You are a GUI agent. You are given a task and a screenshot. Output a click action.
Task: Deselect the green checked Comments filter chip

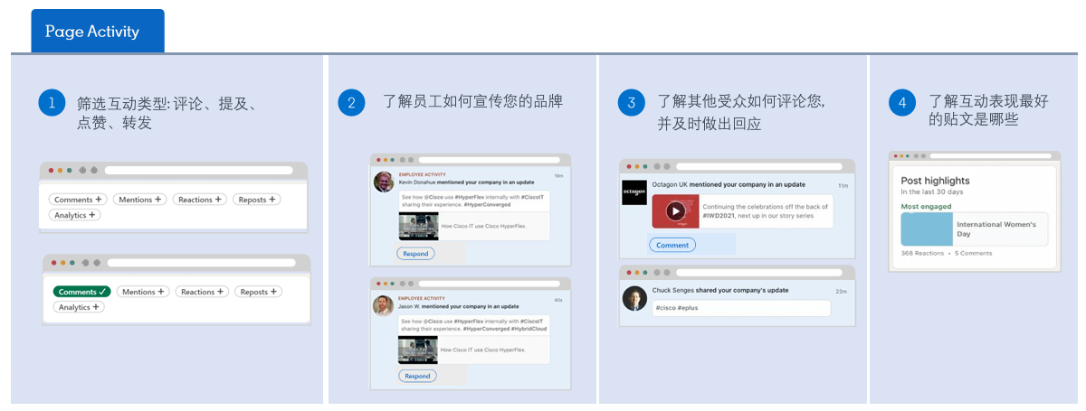(x=81, y=292)
